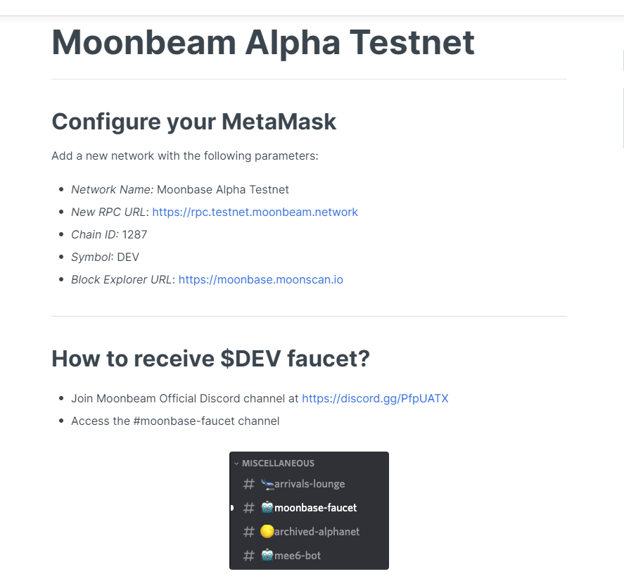Collapse the MISCELLANEOUS category chevron
This screenshot has width=624, height=581.
coord(236,464)
